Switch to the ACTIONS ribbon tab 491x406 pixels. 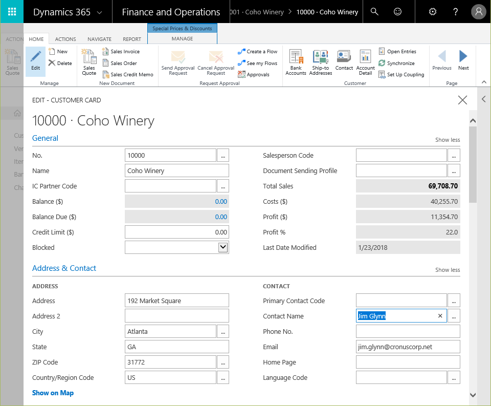(x=65, y=39)
